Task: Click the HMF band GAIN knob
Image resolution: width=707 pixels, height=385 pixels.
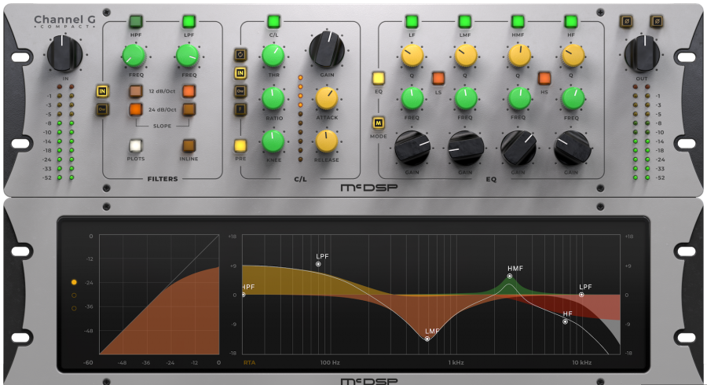Action: point(518,148)
